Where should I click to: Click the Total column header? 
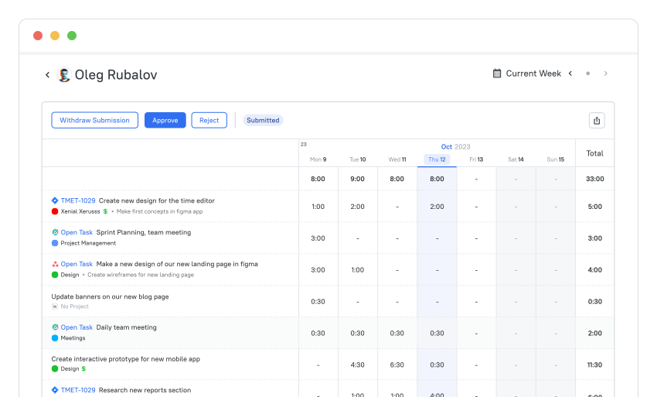click(x=594, y=153)
